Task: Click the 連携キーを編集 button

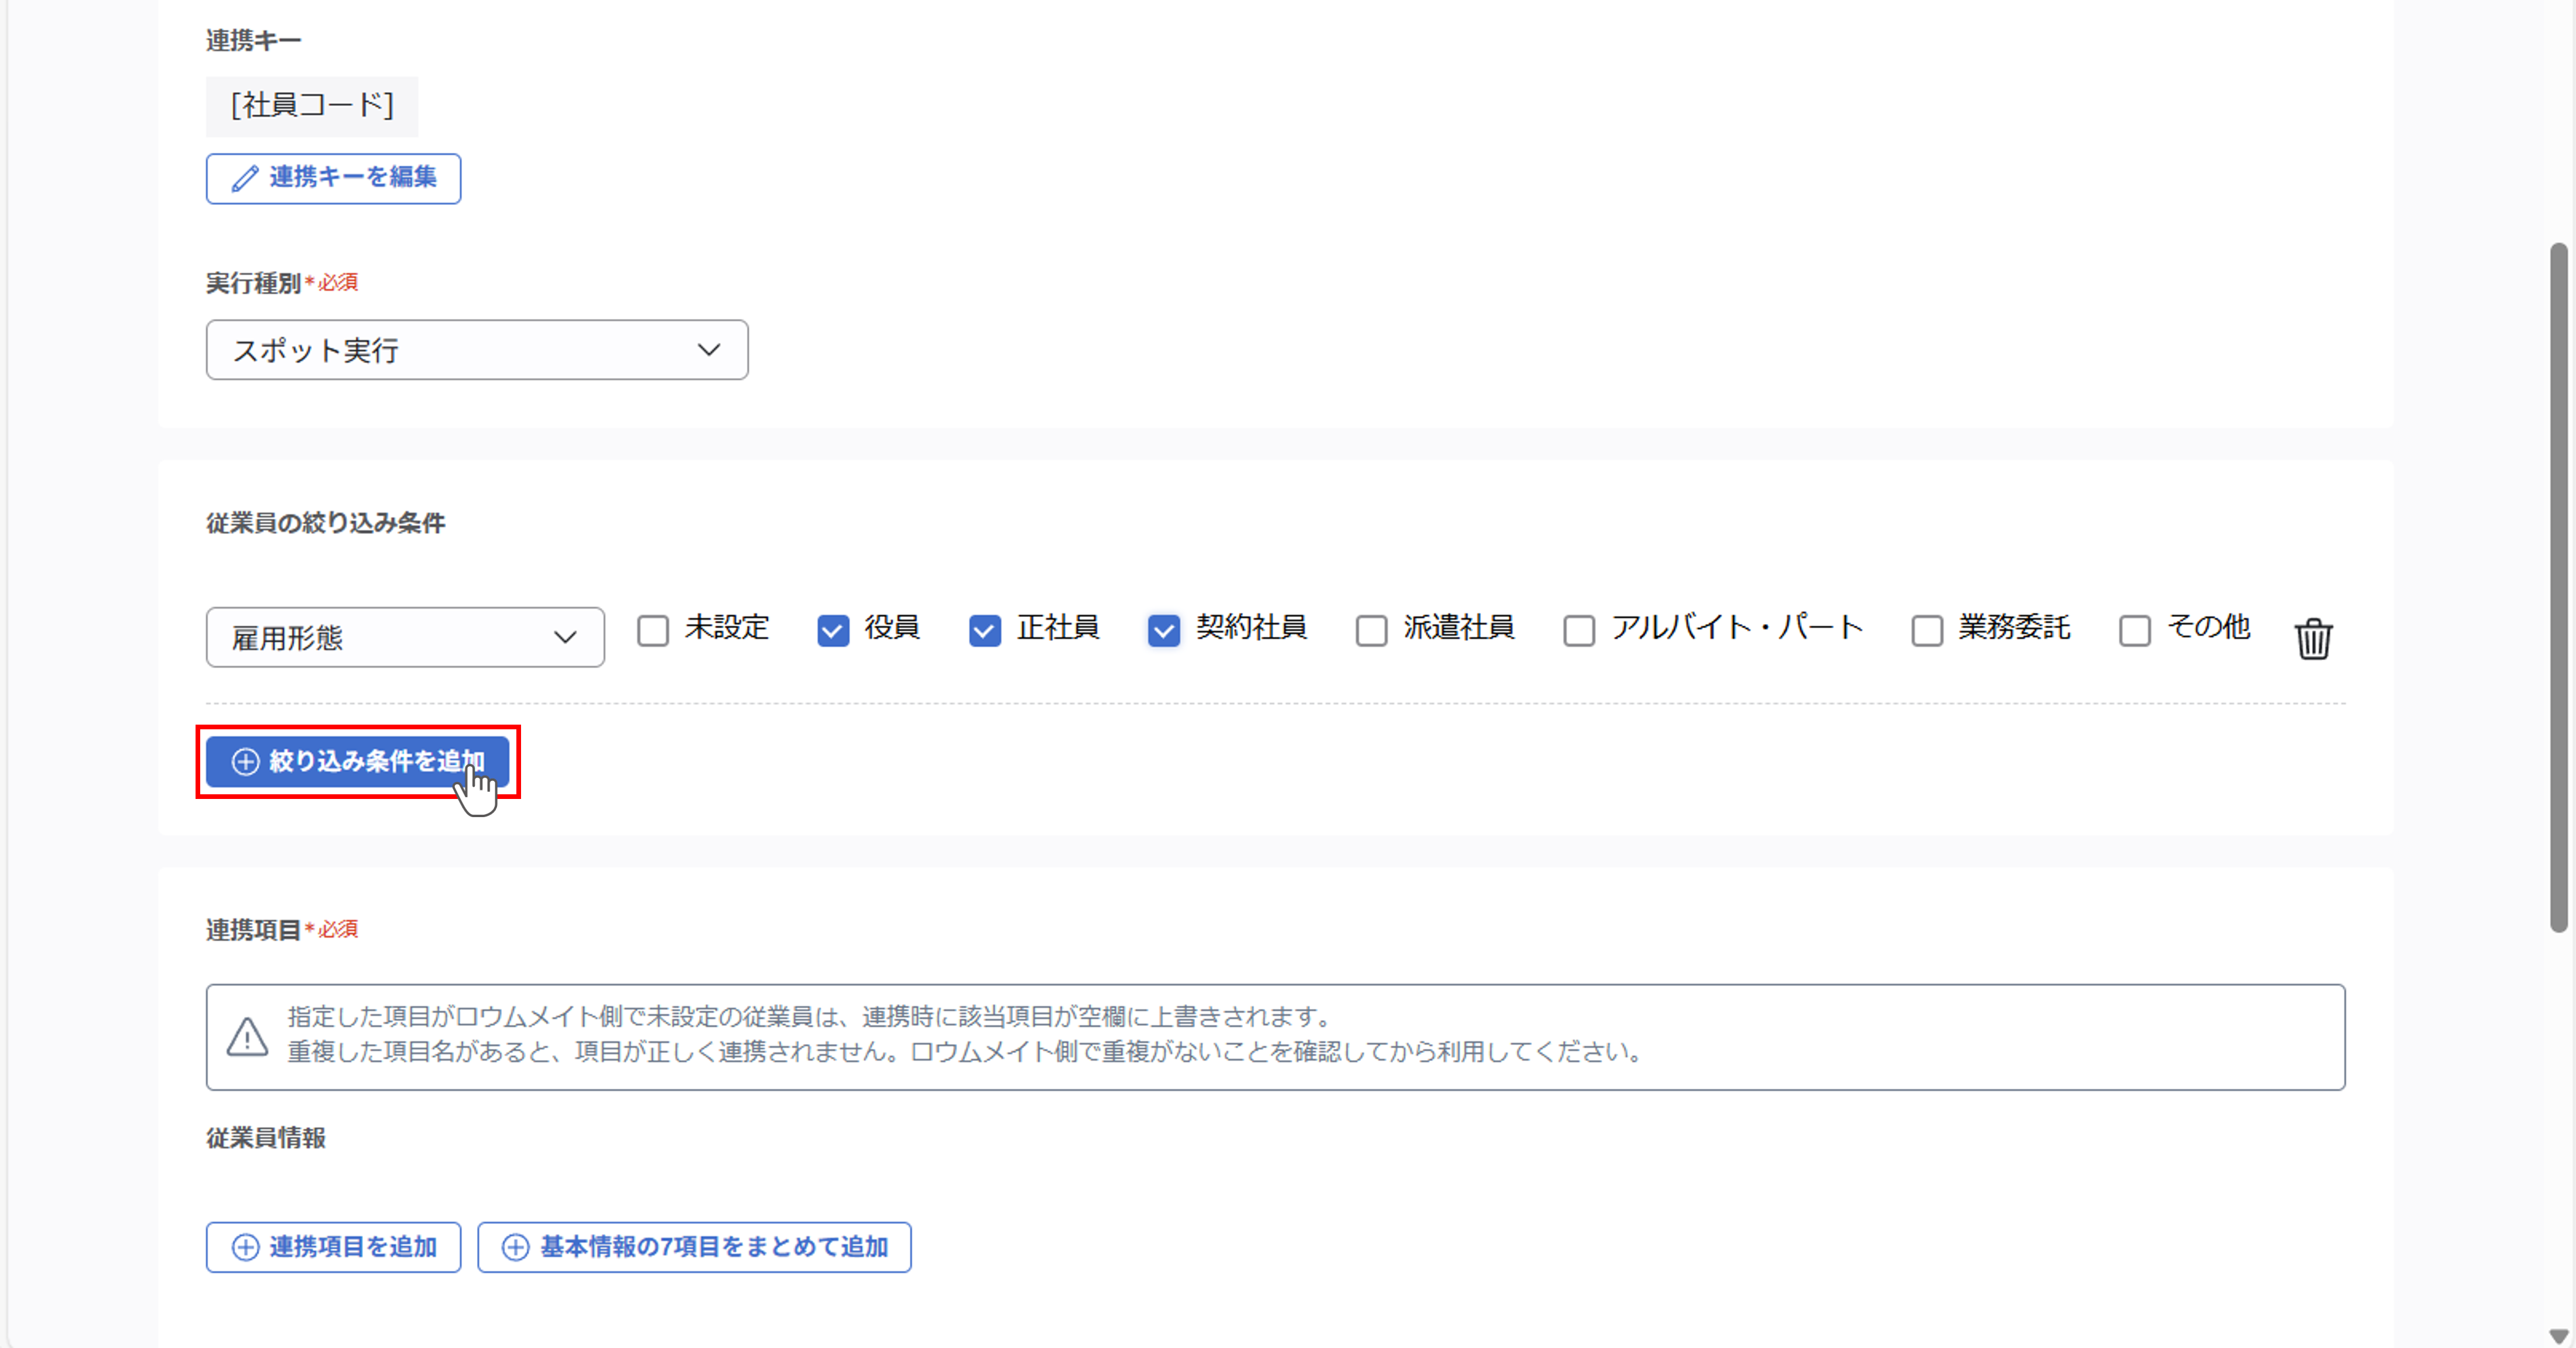Action: click(x=332, y=178)
